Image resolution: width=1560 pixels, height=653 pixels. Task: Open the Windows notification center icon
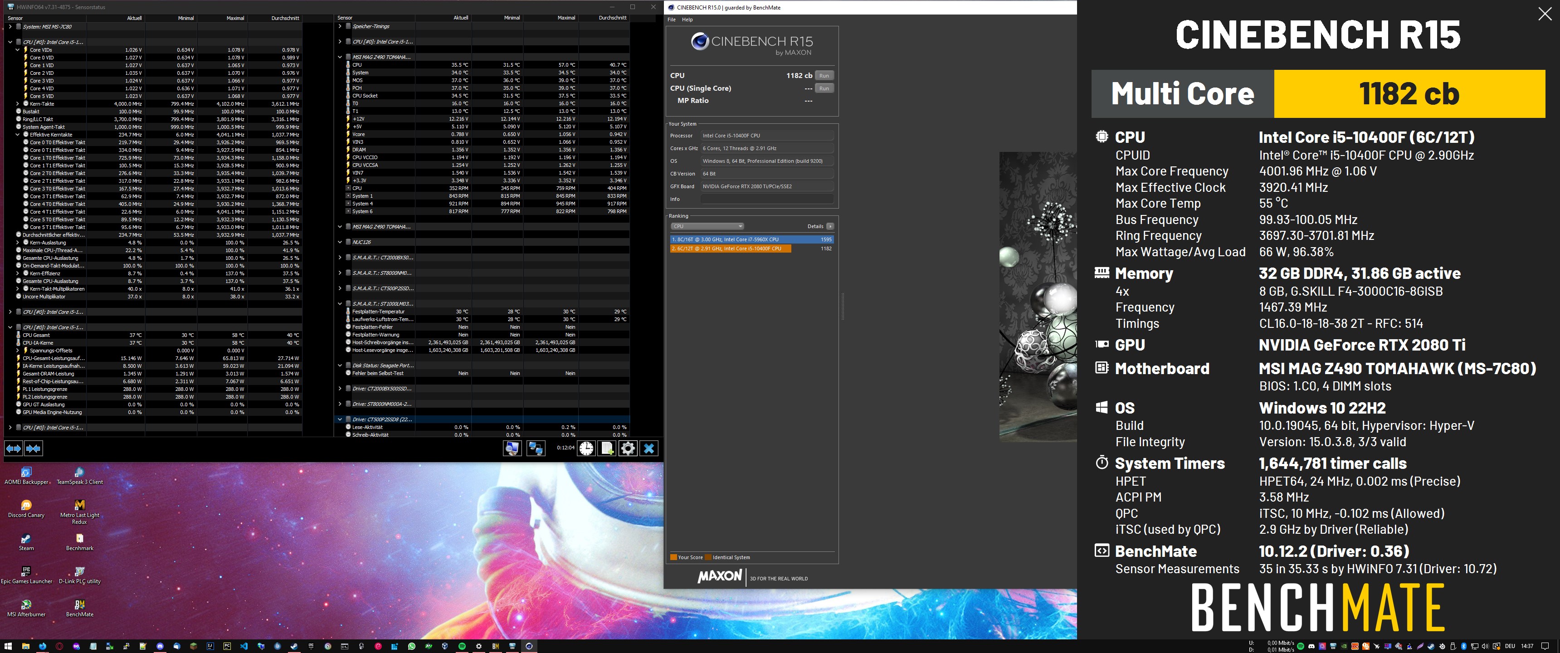(x=1545, y=646)
